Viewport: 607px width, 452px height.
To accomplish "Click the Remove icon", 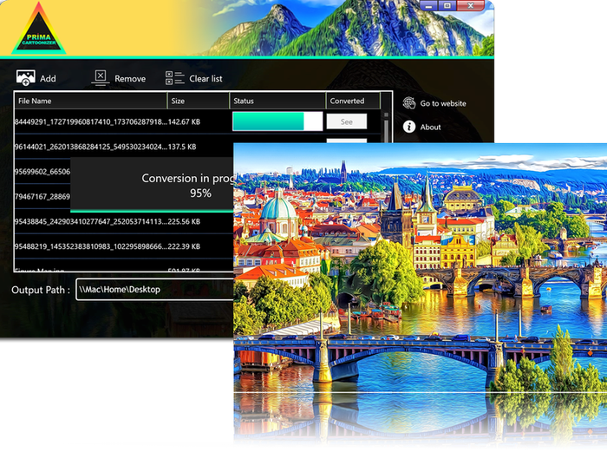I will [100, 77].
